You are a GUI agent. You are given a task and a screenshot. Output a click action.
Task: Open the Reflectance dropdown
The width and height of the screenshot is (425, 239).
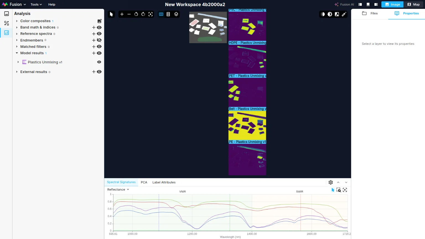tap(118, 190)
